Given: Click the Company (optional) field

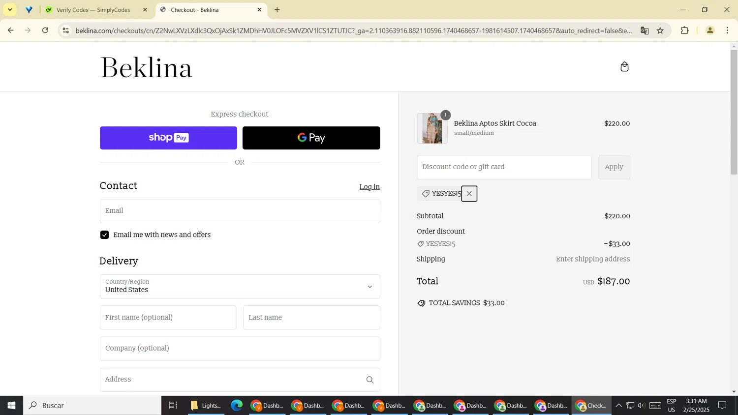Looking at the screenshot, I should tap(240, 349).
